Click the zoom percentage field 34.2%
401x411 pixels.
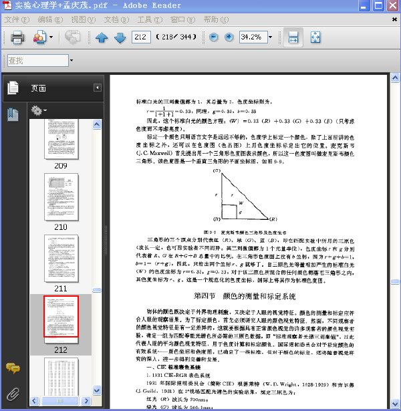click(253, 37)
